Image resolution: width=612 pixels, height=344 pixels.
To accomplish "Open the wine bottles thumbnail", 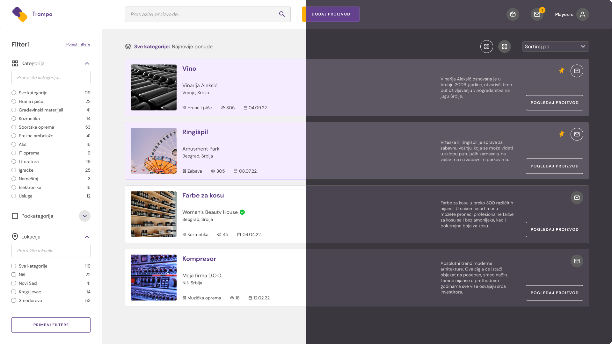I will pos(154,87).
